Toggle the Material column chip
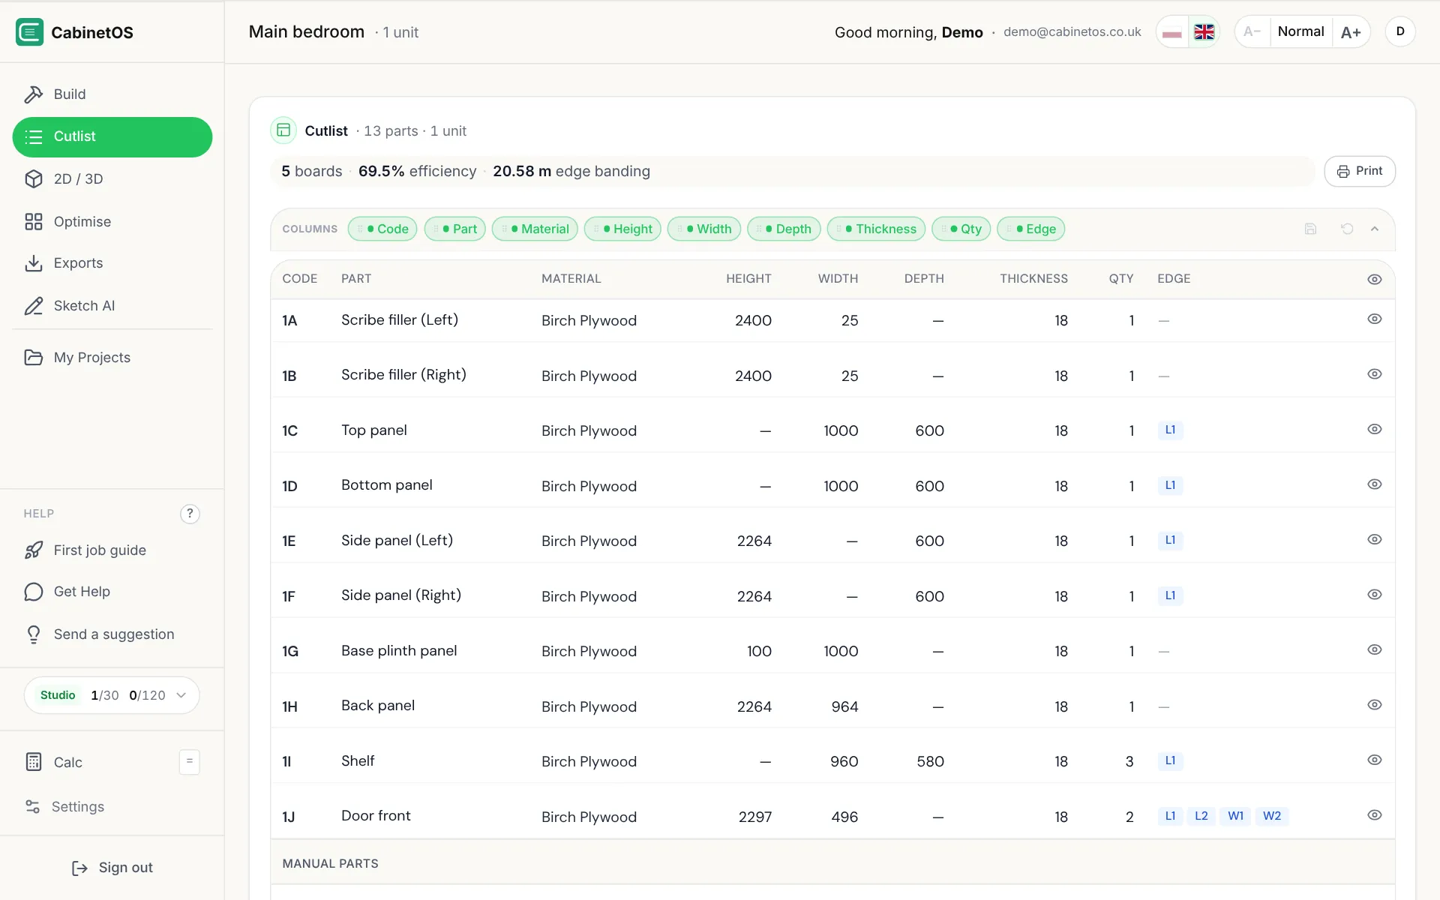 pyautogui.click(x=535, y=229)
